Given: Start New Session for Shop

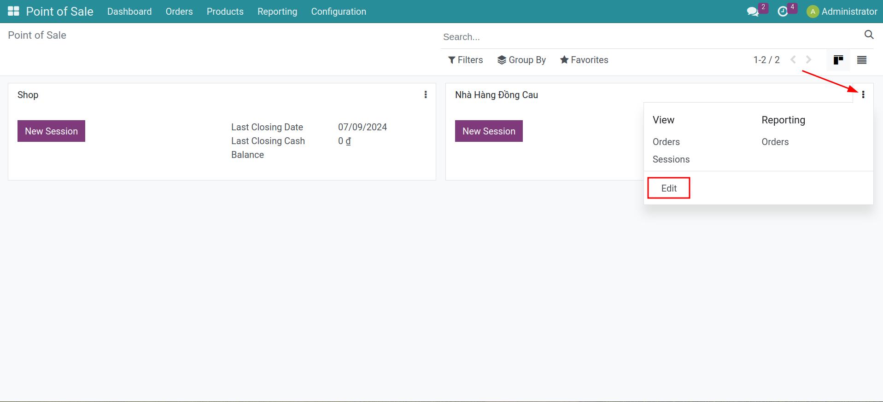Looking at the screenshot, I should [x=51, y=131].
